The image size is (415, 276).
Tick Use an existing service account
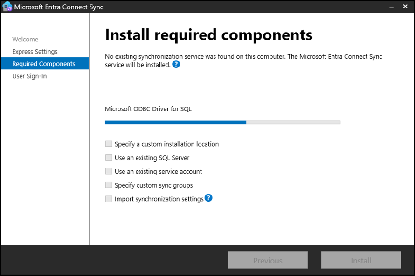(109, 171)
